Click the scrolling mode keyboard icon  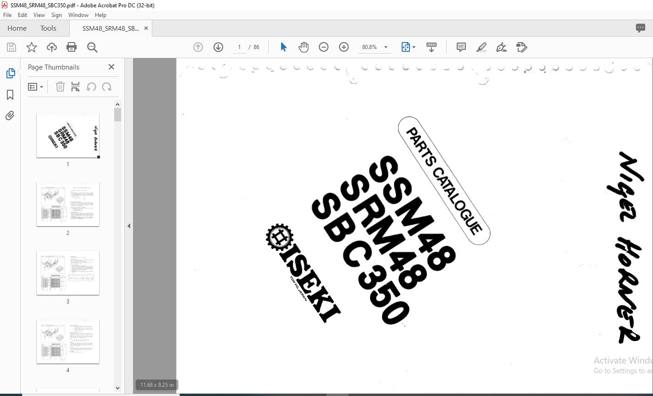pyautogui.click(x=432, y=47)
